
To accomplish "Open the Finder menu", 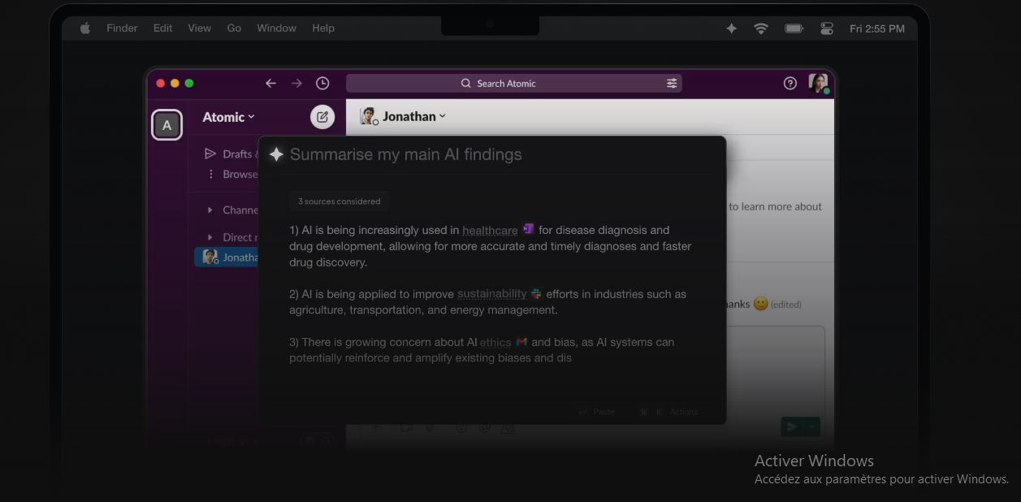I will click(122, 28).
